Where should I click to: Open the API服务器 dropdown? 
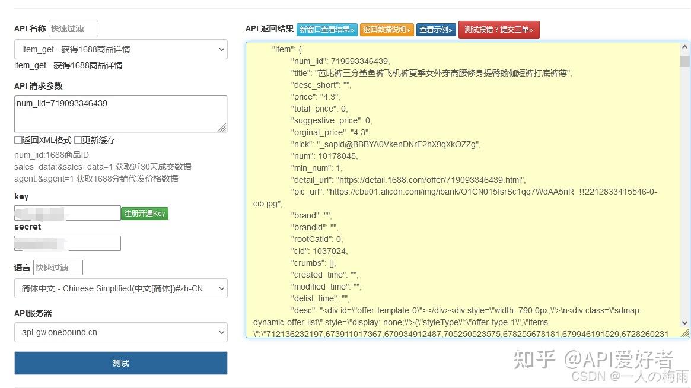(x=120, y=333)
